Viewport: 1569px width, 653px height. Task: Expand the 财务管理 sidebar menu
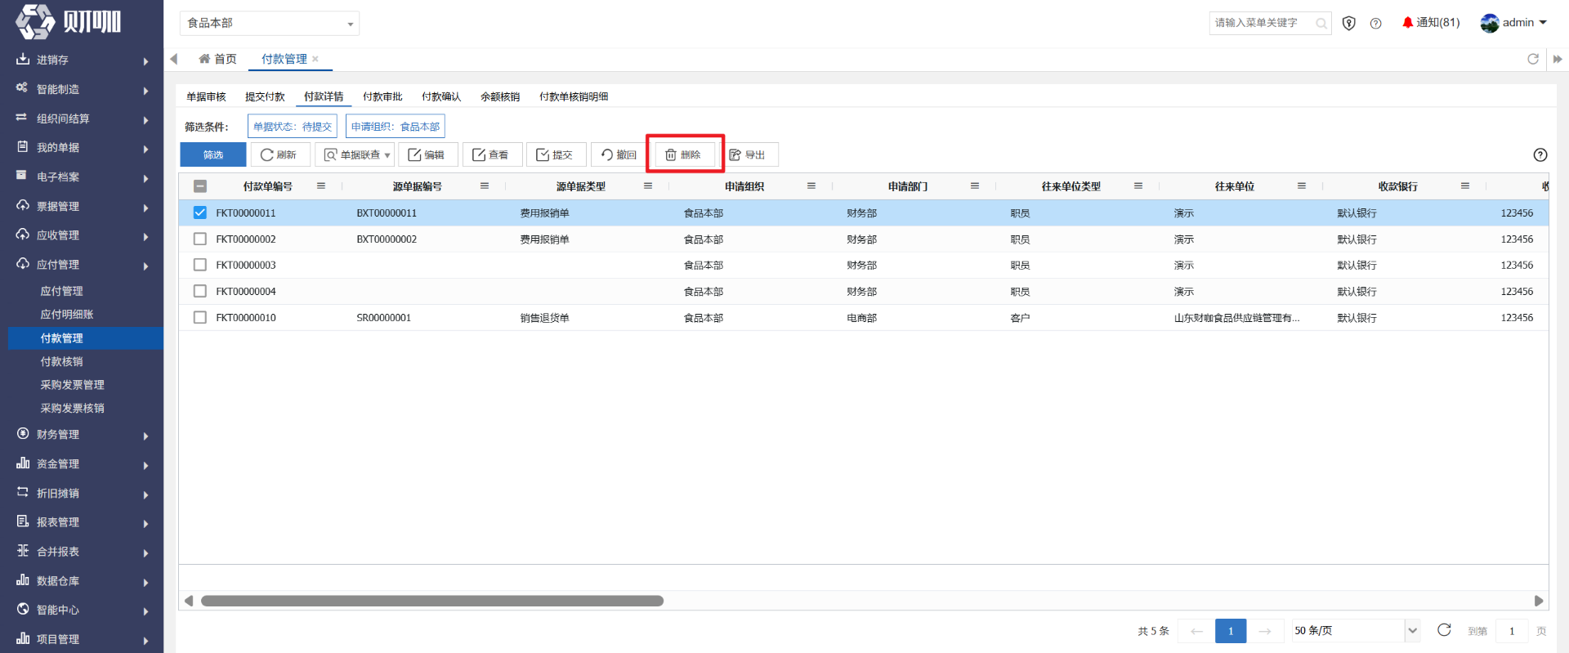(x=82, y=434)
